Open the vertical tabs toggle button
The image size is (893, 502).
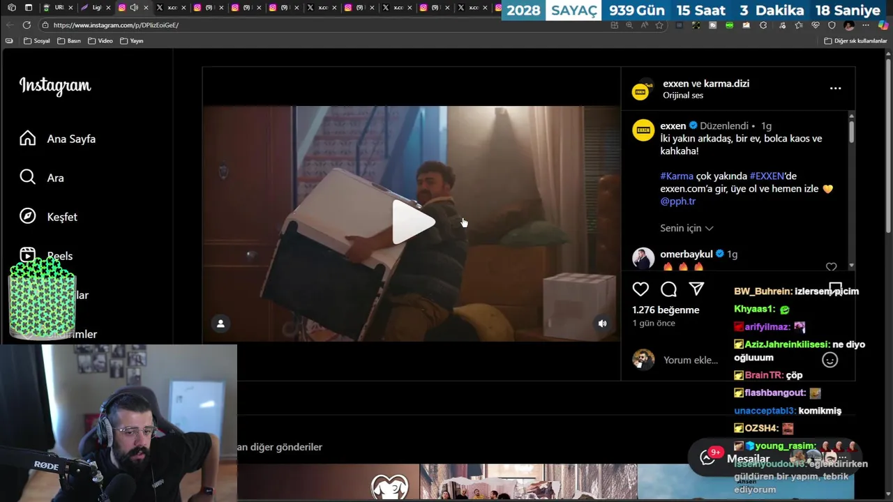[x=29, y=8]
